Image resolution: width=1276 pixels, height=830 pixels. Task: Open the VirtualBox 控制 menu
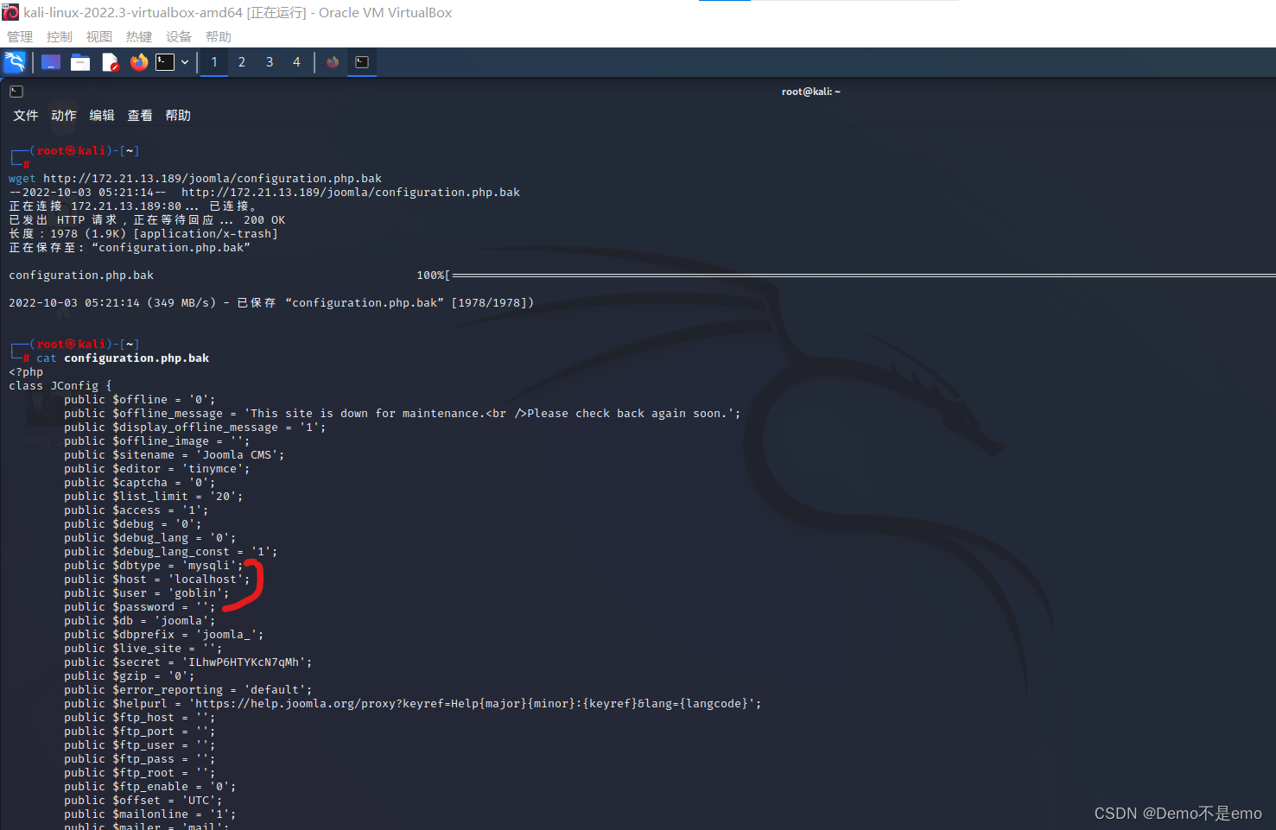[x=60, y=36]
